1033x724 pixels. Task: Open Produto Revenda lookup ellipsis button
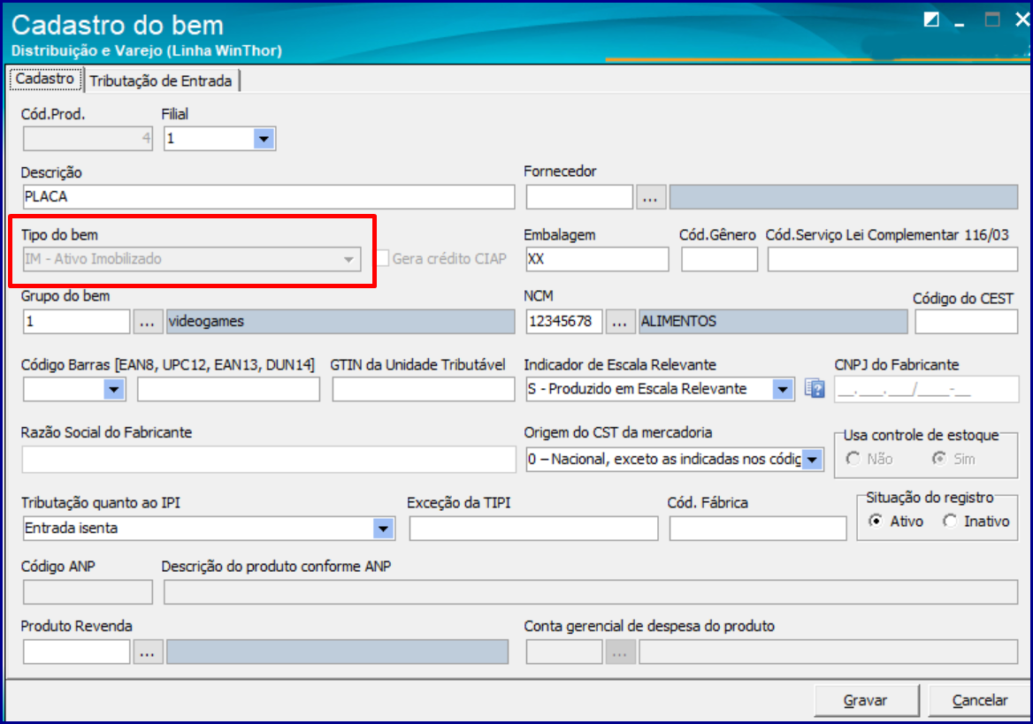pyautogui.click(x=148, y=652)
